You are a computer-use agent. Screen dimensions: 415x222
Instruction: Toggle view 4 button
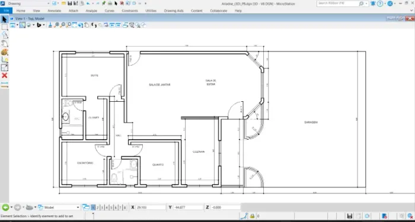coord(107,207)
